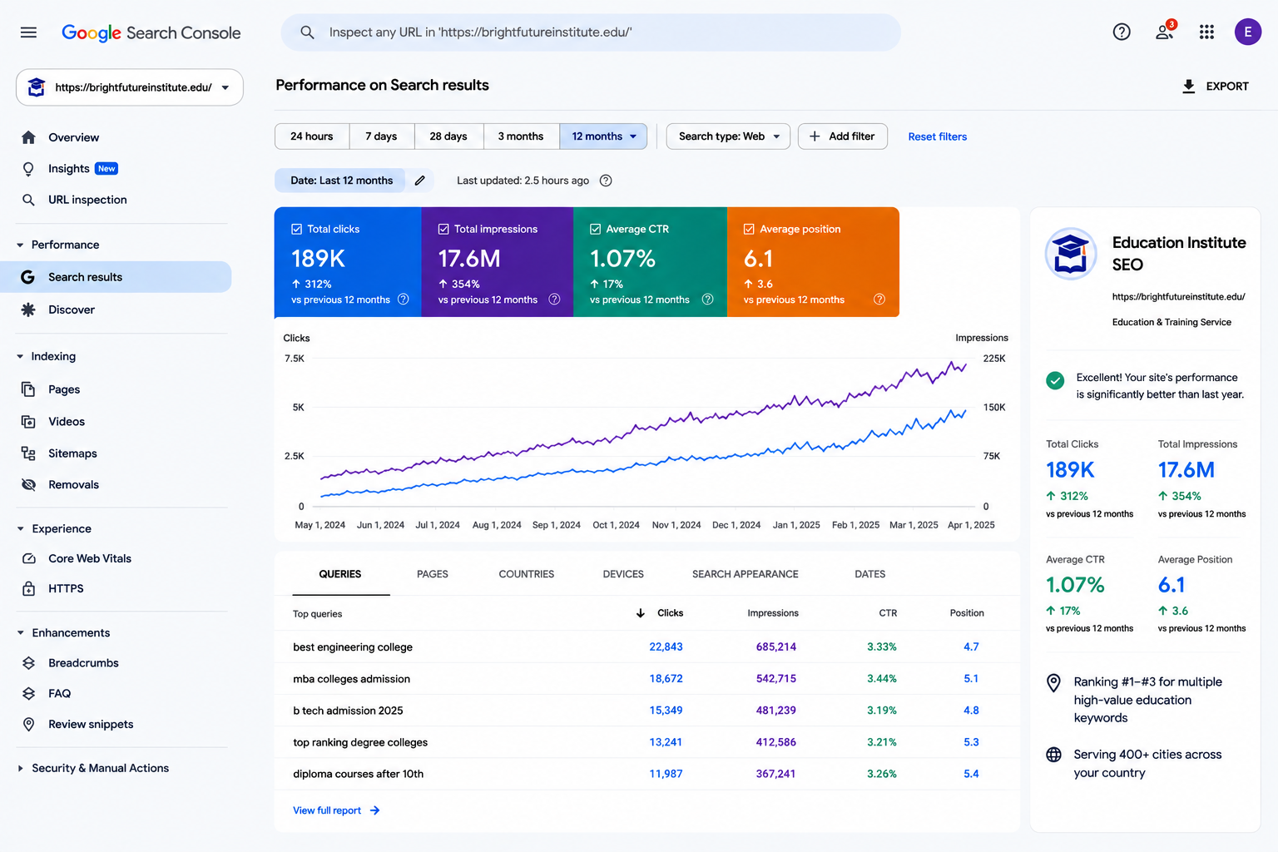Image resolution: width=1278 pixels, height=852 pixels.
Task: Click the 'best engineering college' query row
Action: pyautogui.click(x=647, y=647)
